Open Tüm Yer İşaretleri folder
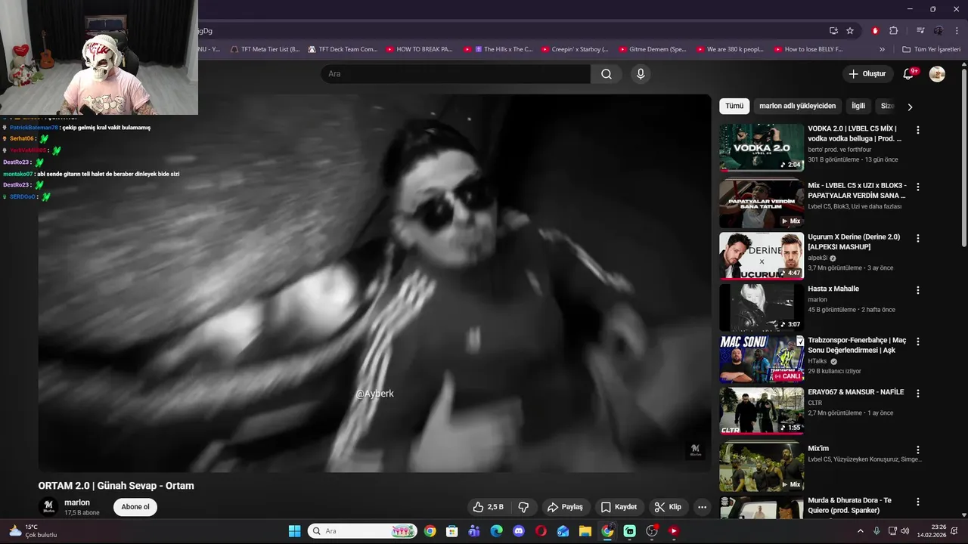 pyautogui.click(x=931, y=49)
